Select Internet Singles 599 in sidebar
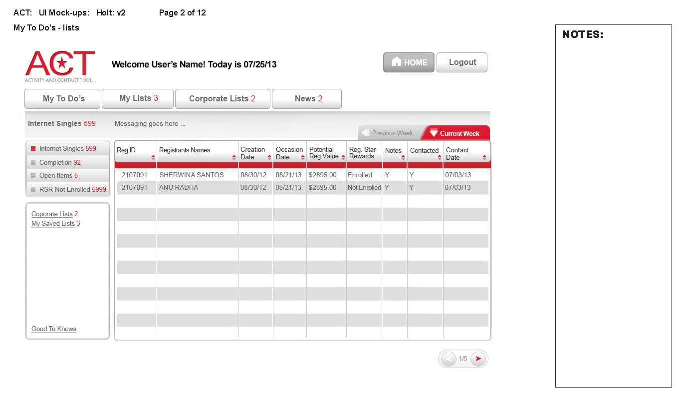Screen dimensions: 686x412 point(67,148)
